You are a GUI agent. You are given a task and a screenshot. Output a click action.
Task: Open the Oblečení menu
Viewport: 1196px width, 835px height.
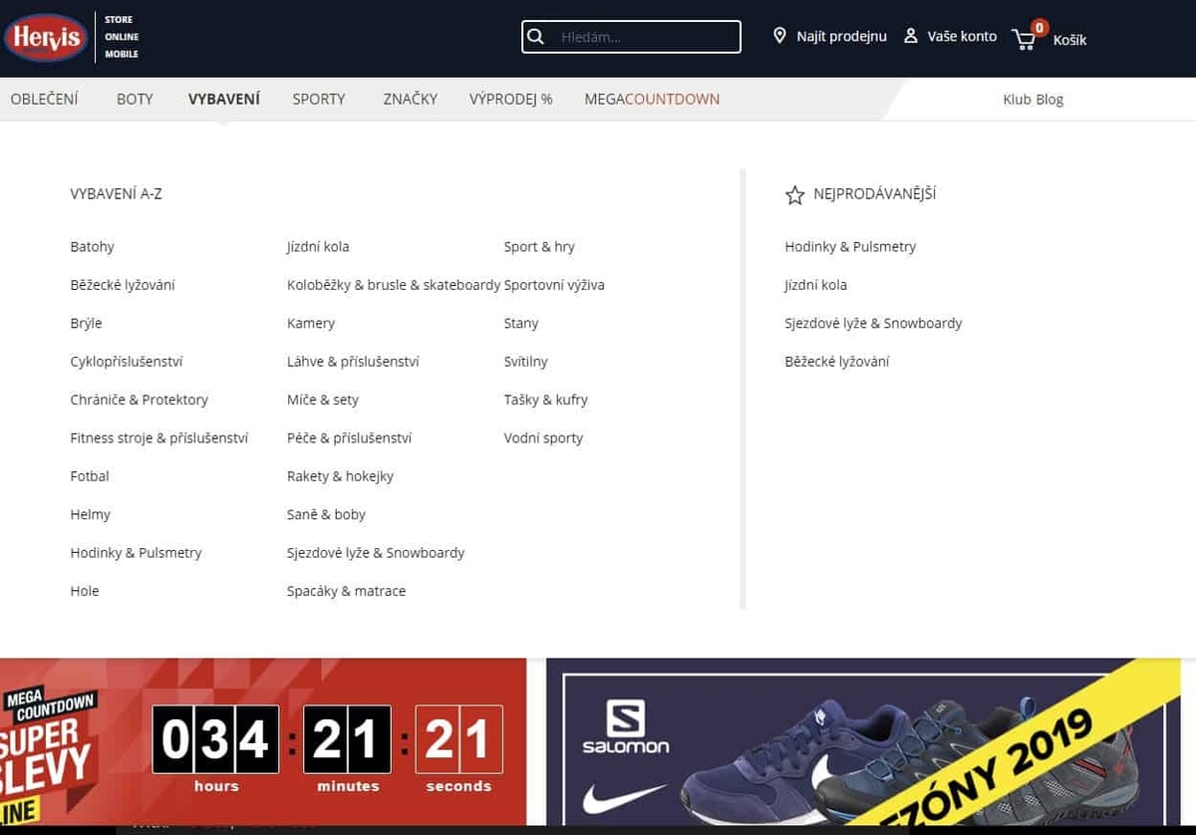pyautogui.click(x=44, y=99)
